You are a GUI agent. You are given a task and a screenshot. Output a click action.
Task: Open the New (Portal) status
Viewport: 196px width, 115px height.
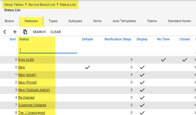(28, 83)
